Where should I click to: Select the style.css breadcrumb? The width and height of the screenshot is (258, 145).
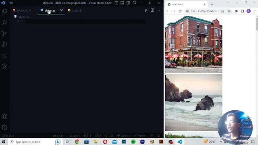pyautogui.click(x=24, y=17)
